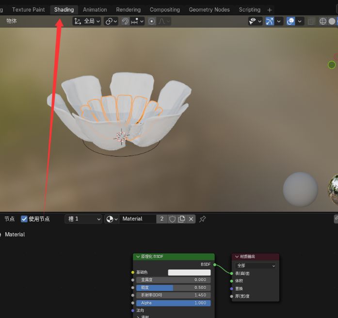
Task: Collapse the 原理化 BSDF node header
Action: [x=138, y=256]
